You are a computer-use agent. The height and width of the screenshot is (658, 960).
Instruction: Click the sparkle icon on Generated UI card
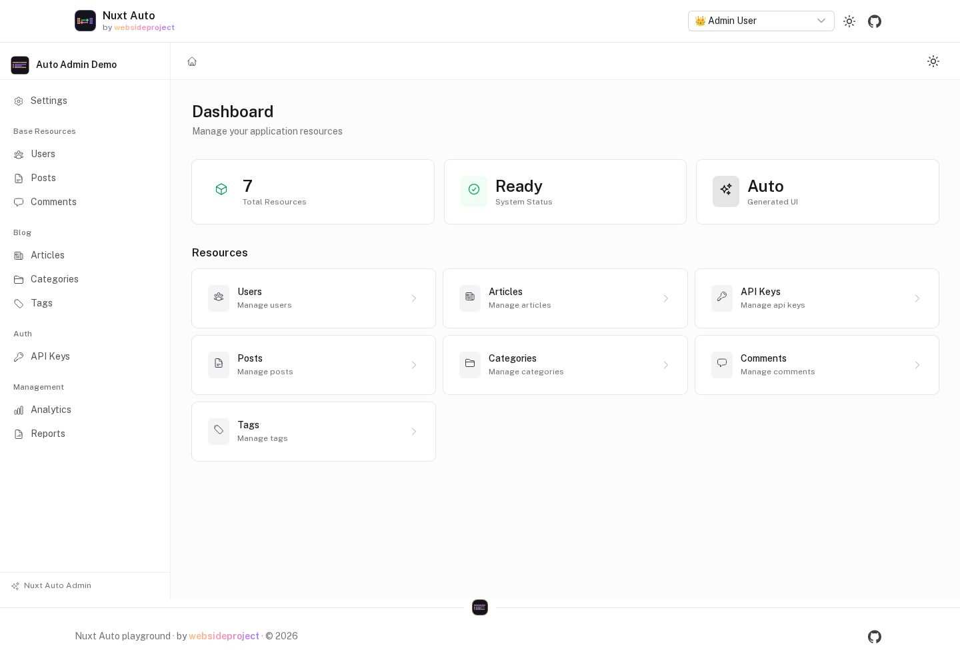726,189
